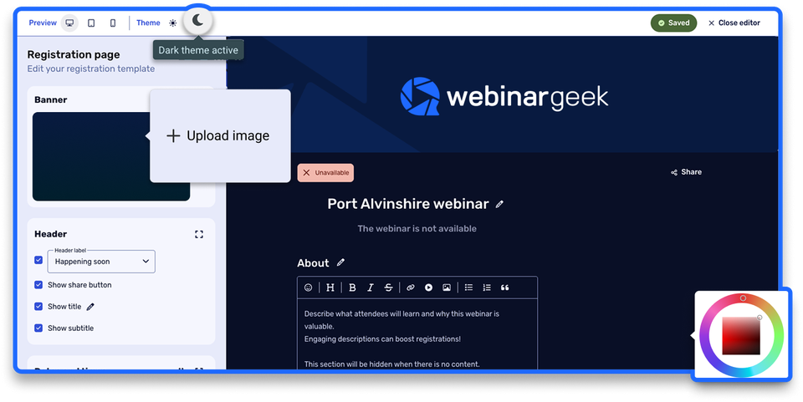Click inside the About description text area
Viewport: 803px width, 402px height.
tap(417, 335)
